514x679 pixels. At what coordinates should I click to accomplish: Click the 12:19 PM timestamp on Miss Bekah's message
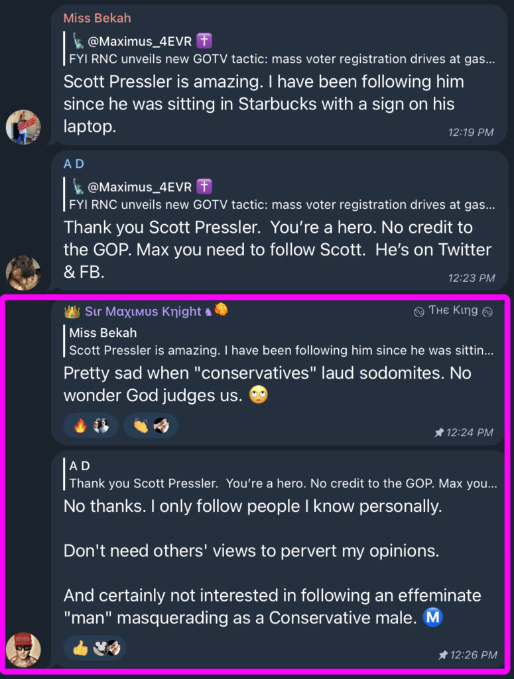click(471, 132)
